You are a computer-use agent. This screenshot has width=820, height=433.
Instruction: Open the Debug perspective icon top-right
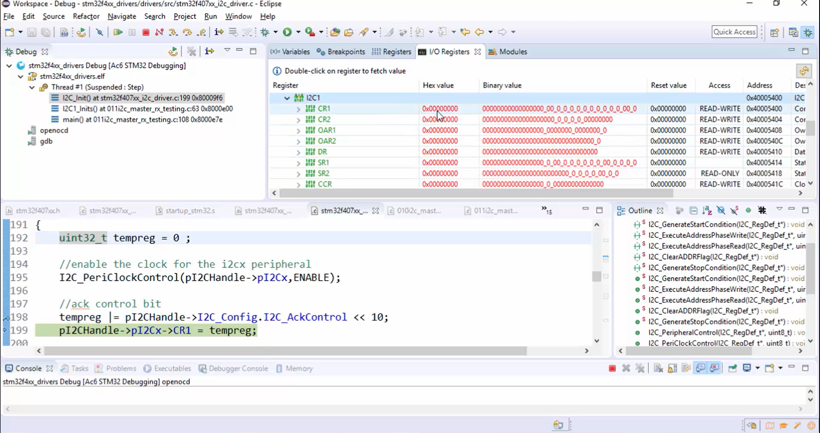pyautogui.click(x=808, y=32)
